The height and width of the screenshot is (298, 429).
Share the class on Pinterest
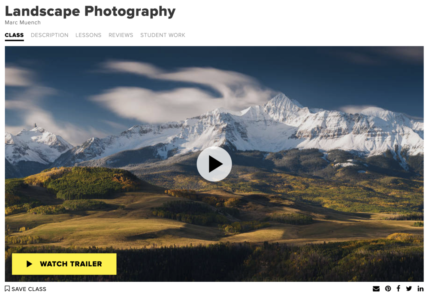pyautogui.click(x=388, y=289)
